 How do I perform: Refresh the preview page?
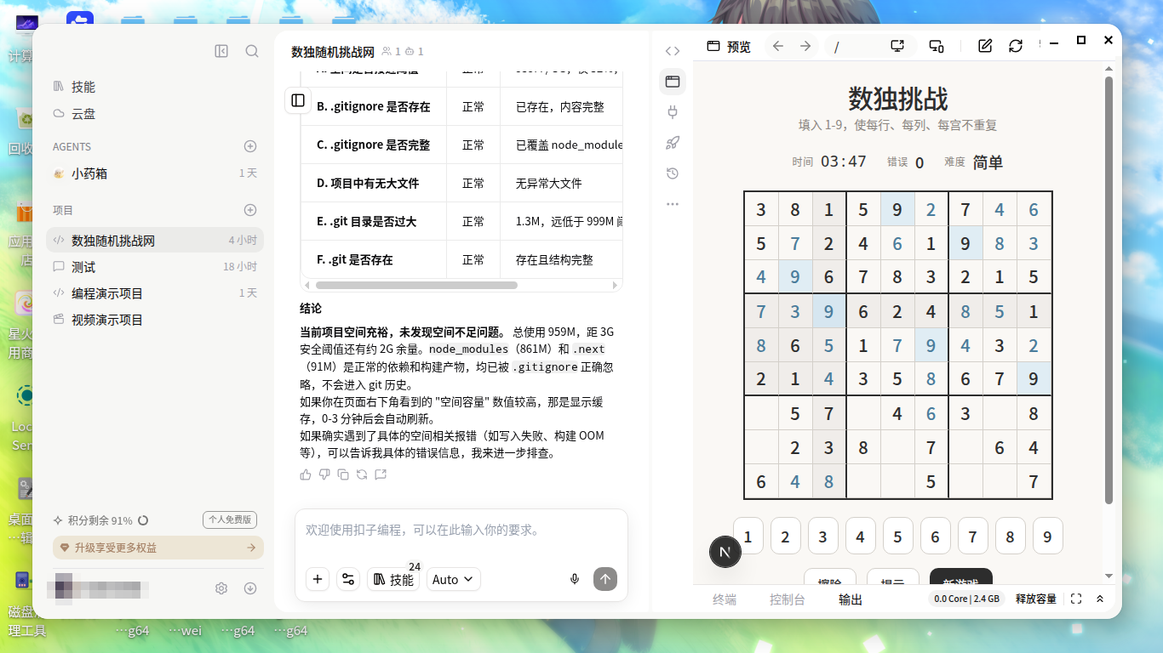[1016, 46]
